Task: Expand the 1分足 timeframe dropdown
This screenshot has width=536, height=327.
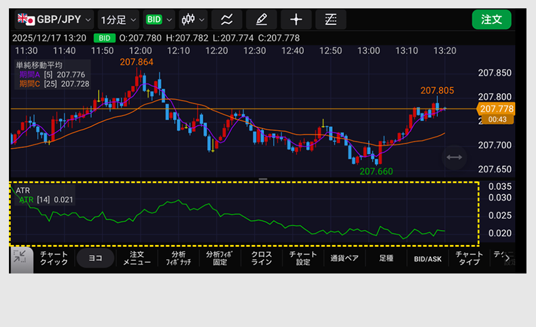Action: pos(118,19)
